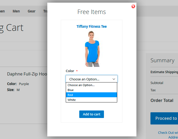Screen dimensions: 178x139
Task: Open the Training menu item
Action: pyautogui.click(x=45, y=11)
